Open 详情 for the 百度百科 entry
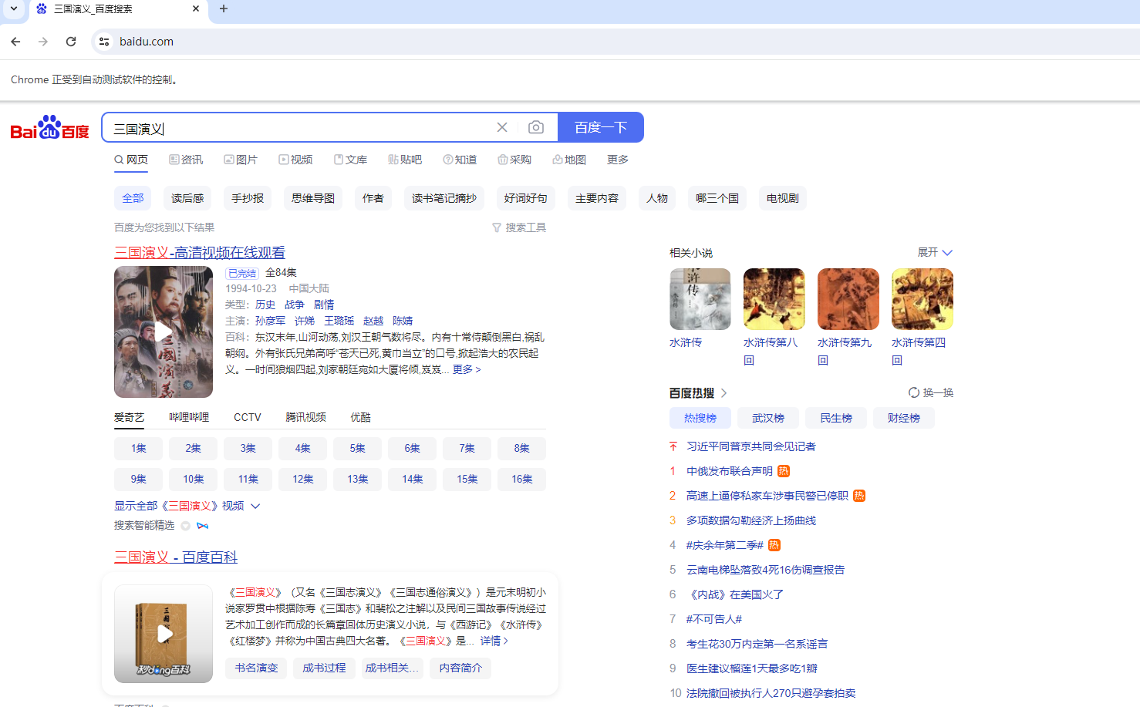 coord(494,641)
